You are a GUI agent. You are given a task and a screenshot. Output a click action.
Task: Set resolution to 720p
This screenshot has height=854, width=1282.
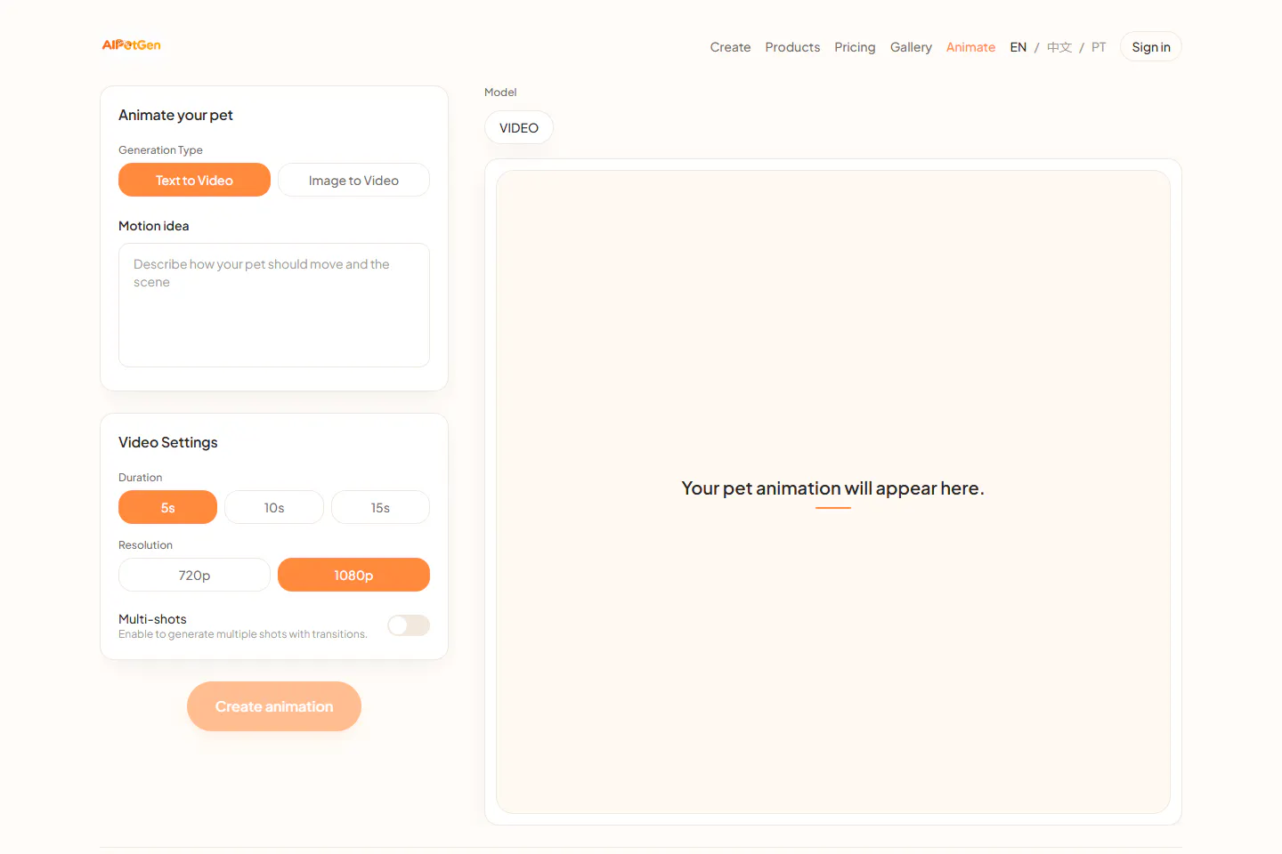[194, 575]
